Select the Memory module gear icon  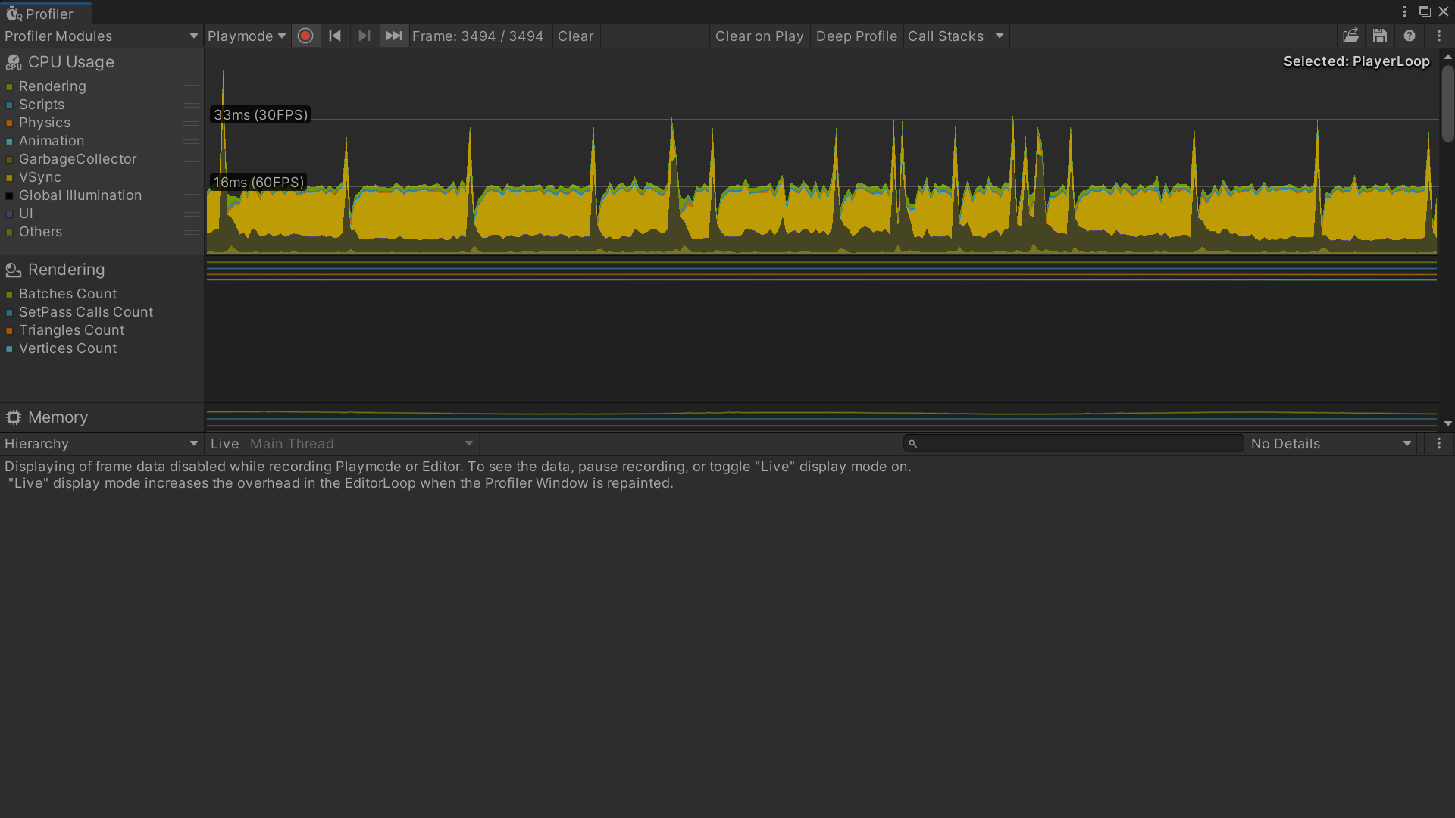click(x=14, y=417)
